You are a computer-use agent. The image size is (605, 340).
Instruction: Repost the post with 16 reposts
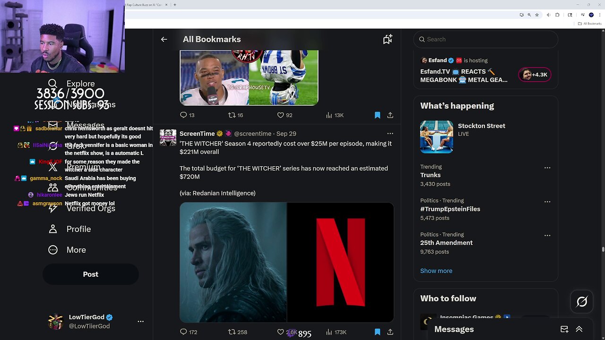[x=235, y=115]
